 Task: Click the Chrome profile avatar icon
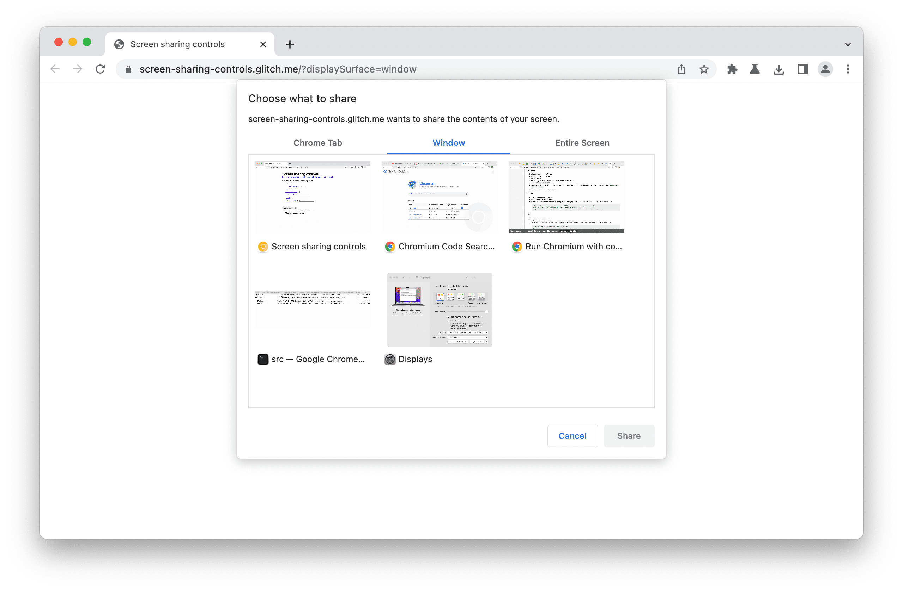[x=825, y=69]
